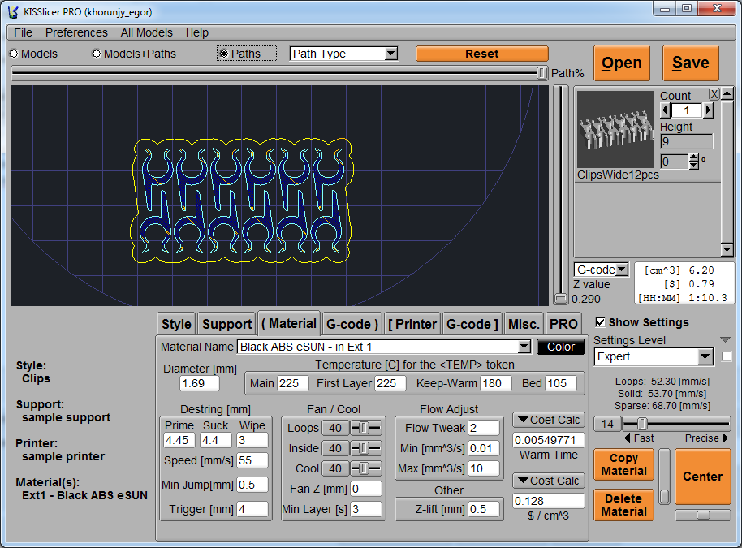Select the Models+Paths radio button

(97, 54)
